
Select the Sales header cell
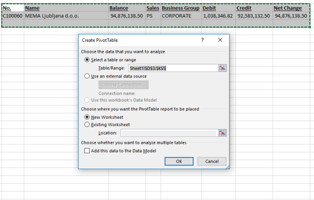[153, 8]
